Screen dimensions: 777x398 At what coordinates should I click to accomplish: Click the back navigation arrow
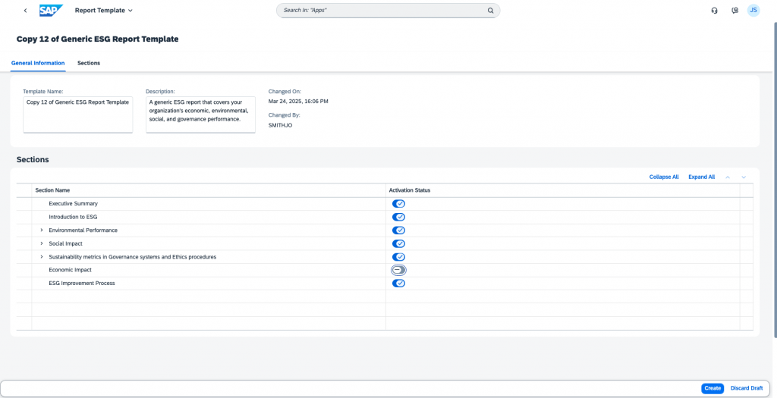[x=25, y=11]
